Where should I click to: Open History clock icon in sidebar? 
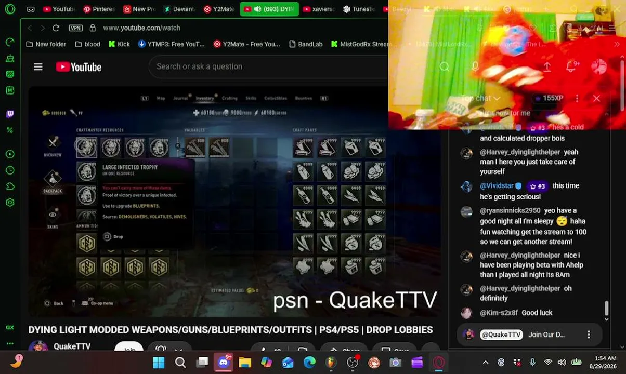tap(10, 170)
